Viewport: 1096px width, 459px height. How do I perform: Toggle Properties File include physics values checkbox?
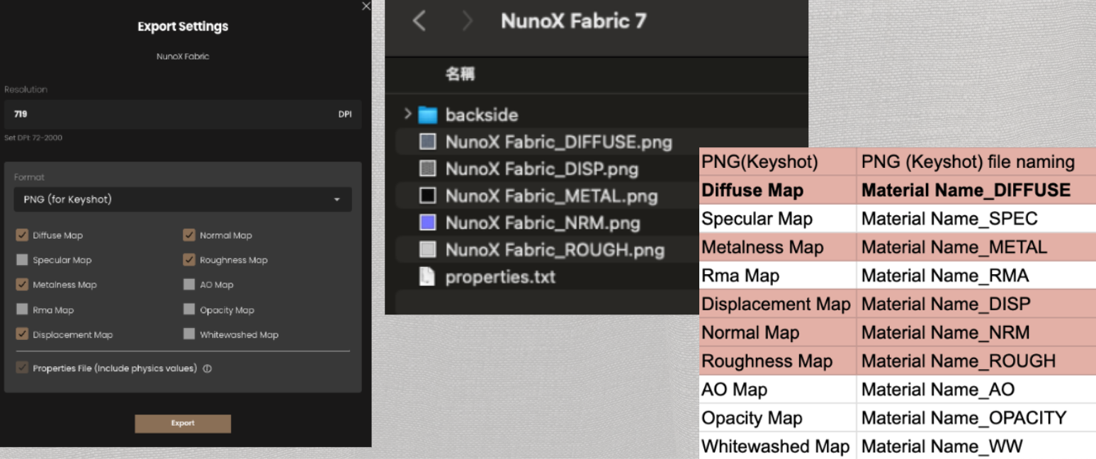(x=22, y=368)
